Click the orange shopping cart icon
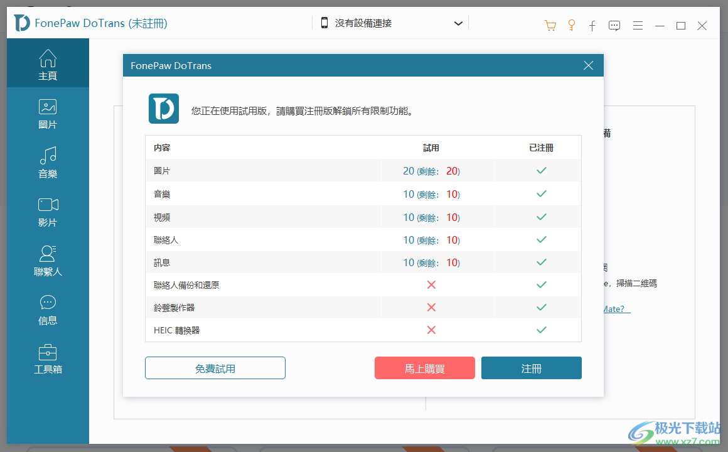Image resolution: width=728 pixels, height=452 pixels. [x=550, y=26]
